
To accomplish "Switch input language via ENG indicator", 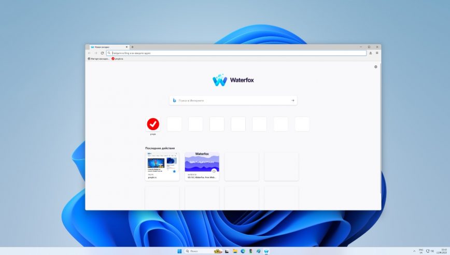I will point(421,251).
